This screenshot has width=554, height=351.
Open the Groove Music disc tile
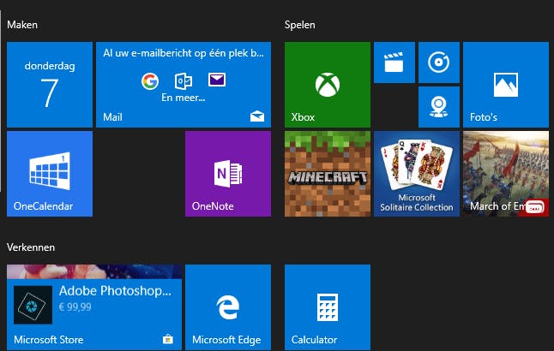click(439, 62)
